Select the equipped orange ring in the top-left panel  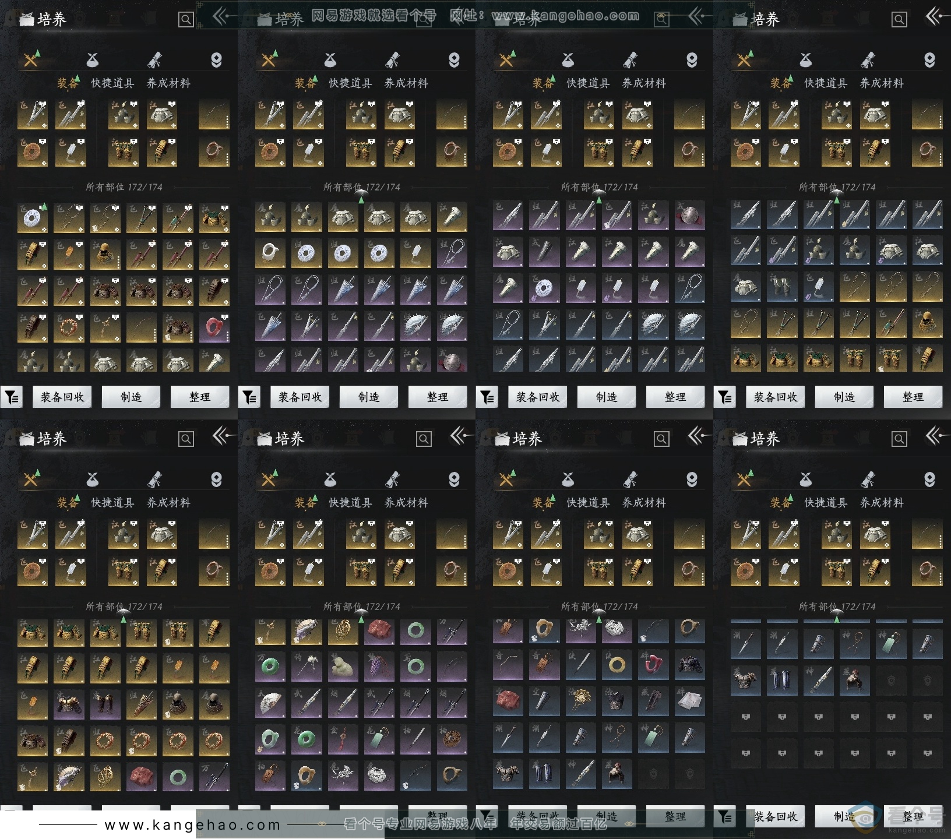(33, 151)
